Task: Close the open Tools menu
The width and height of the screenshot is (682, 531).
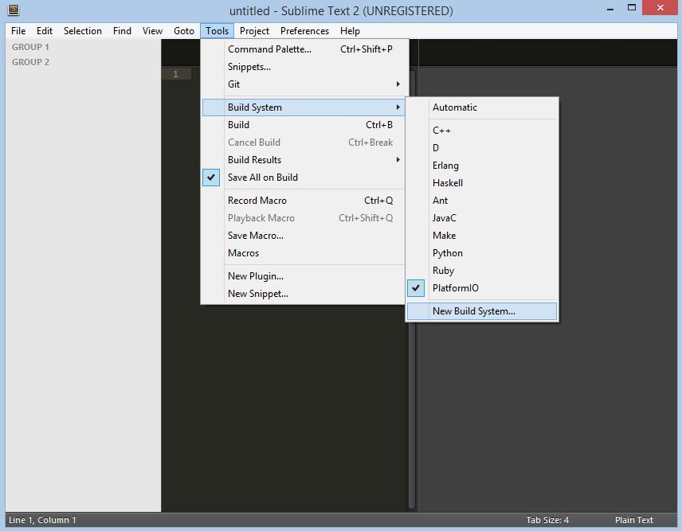Action: coord(217,31)
